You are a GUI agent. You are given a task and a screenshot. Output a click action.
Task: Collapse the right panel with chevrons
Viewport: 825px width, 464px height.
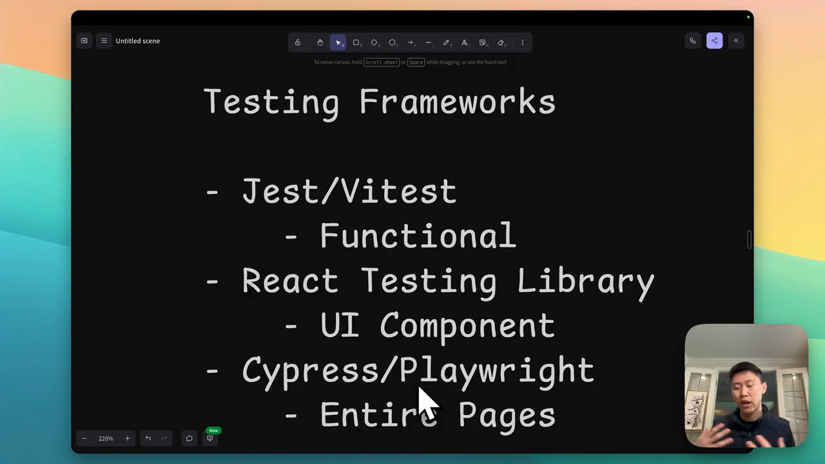(x=736, y=41)
